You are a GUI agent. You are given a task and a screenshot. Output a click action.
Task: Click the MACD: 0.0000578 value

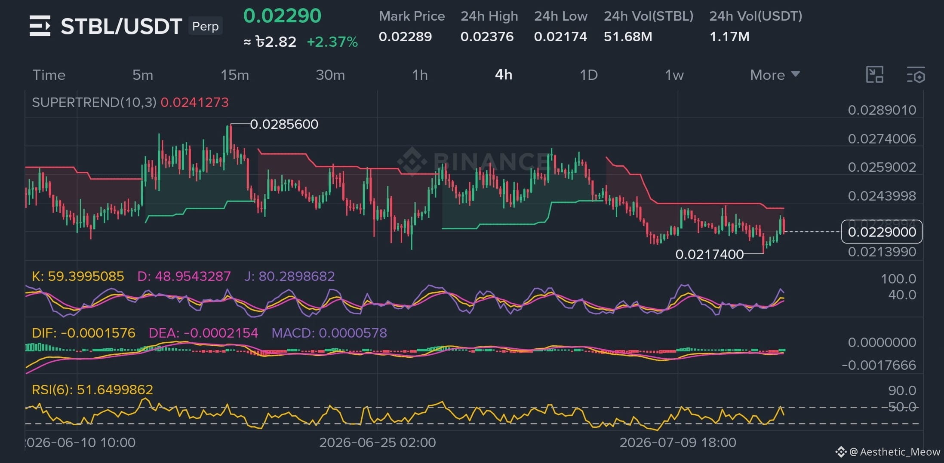tap(329, 333)
